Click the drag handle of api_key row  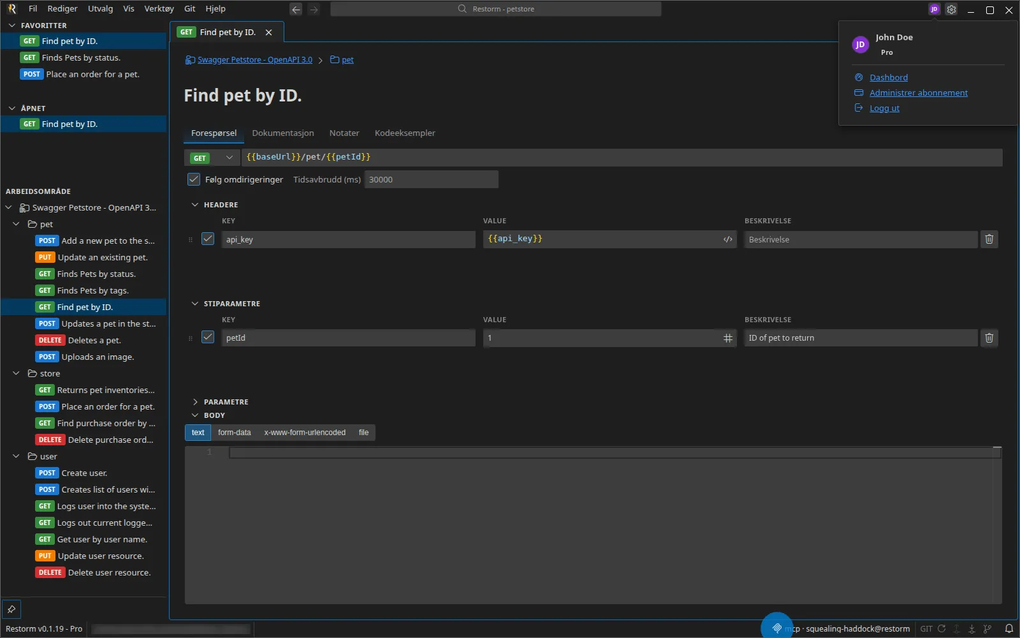point(190,240)
